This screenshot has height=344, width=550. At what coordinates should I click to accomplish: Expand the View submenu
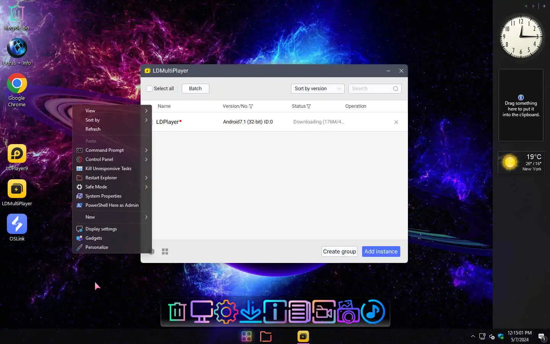point(112,111)
